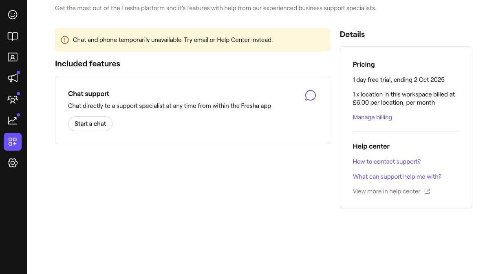Open workspace Settings with the gear icon
This screenshot has width=496, height=274.
(13, 162)
